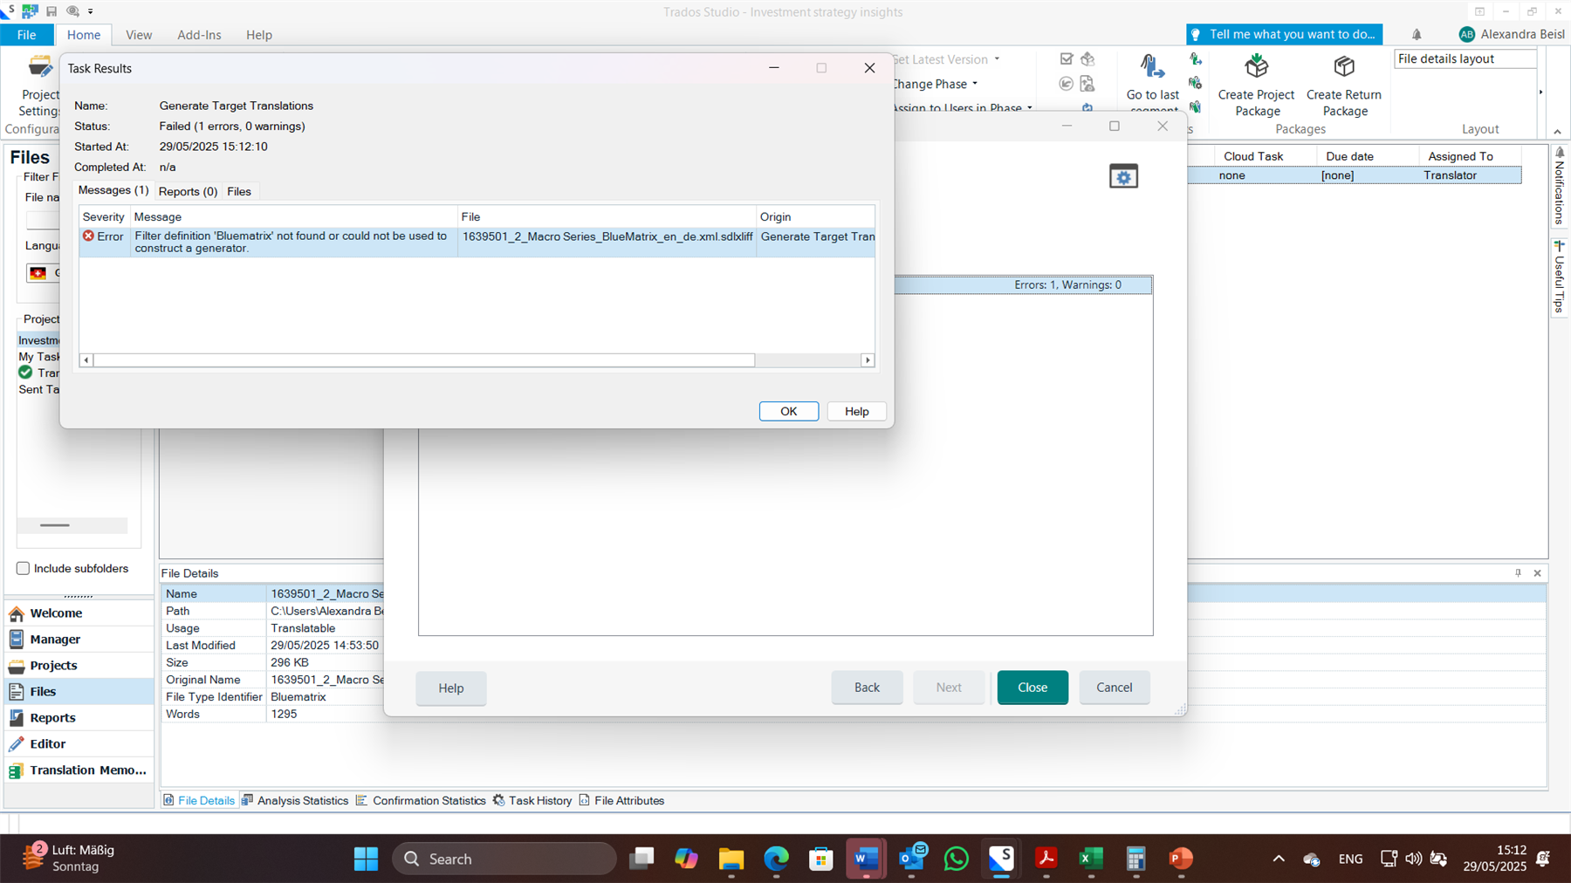
Task: Click Help in the batch task dialog
Action: coord(451,688)
